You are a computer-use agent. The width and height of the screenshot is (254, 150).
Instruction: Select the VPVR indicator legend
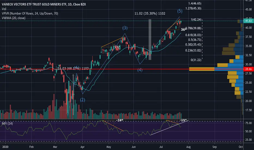30,13
